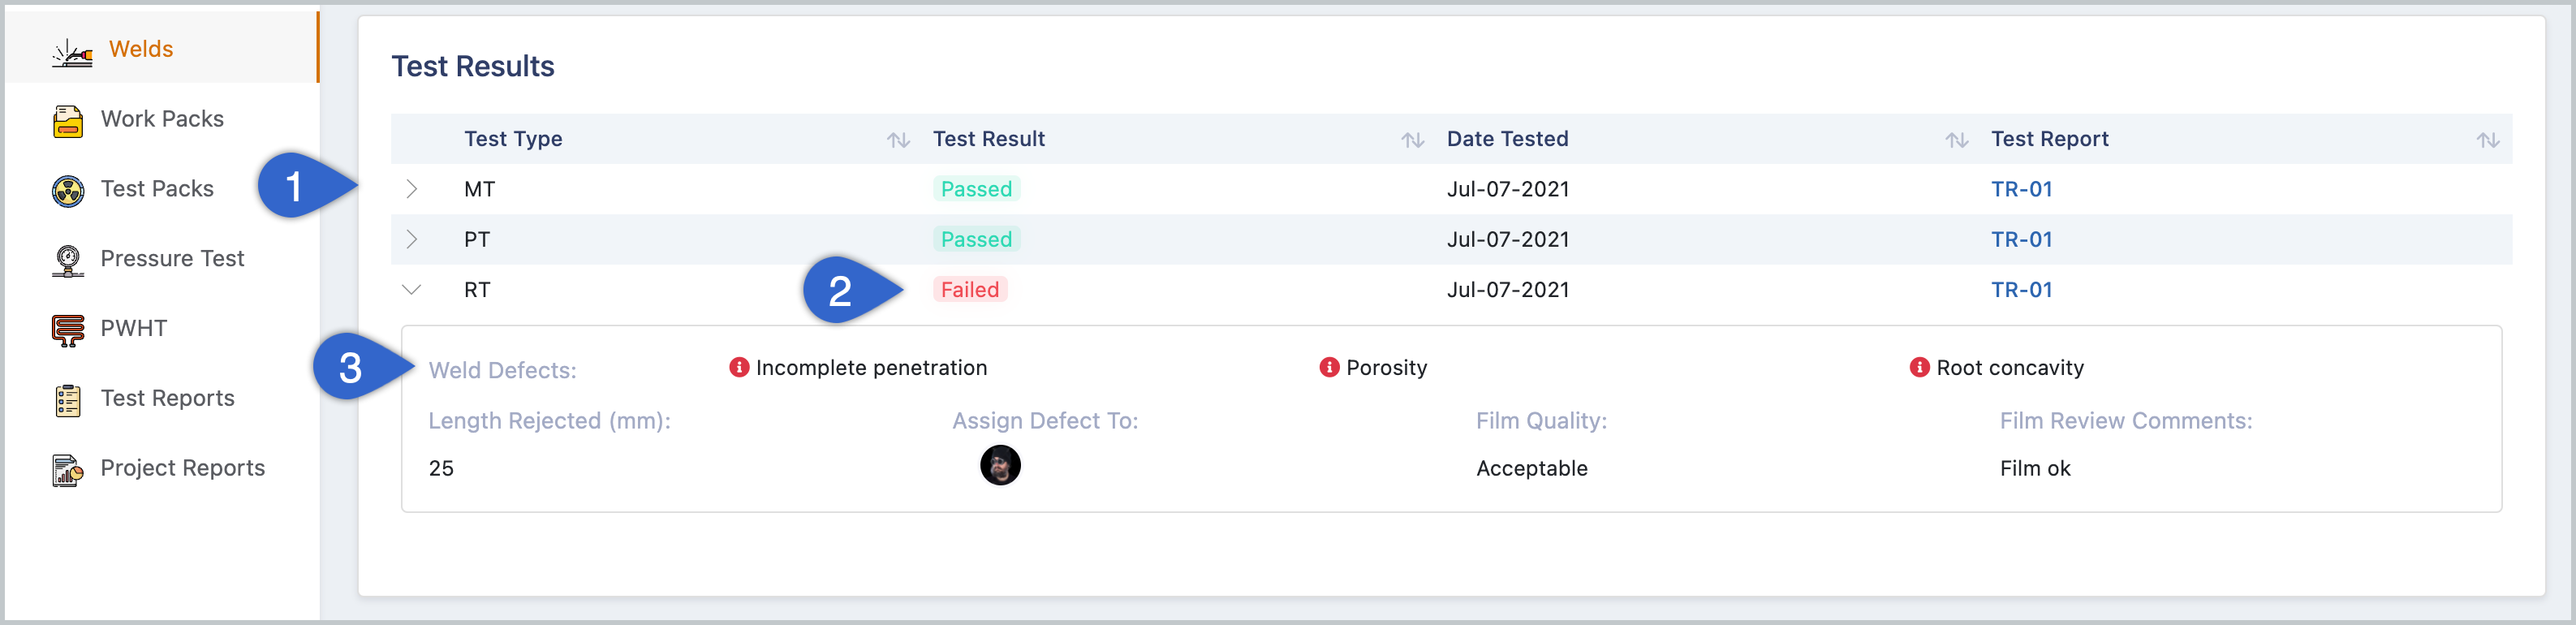Click the Incomplete penetration info icon
This screenshot has width=2576, height=625.
pyautogui.click(x=739, y=367)
